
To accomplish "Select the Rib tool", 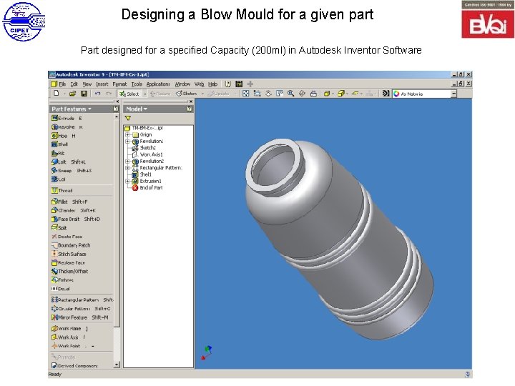I will click(58, 153).
